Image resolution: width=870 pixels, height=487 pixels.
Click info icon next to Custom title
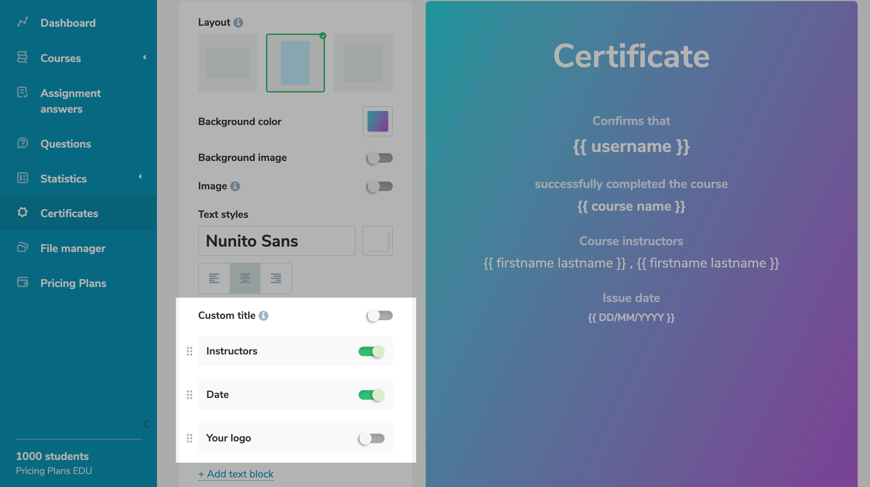(263, 315)
